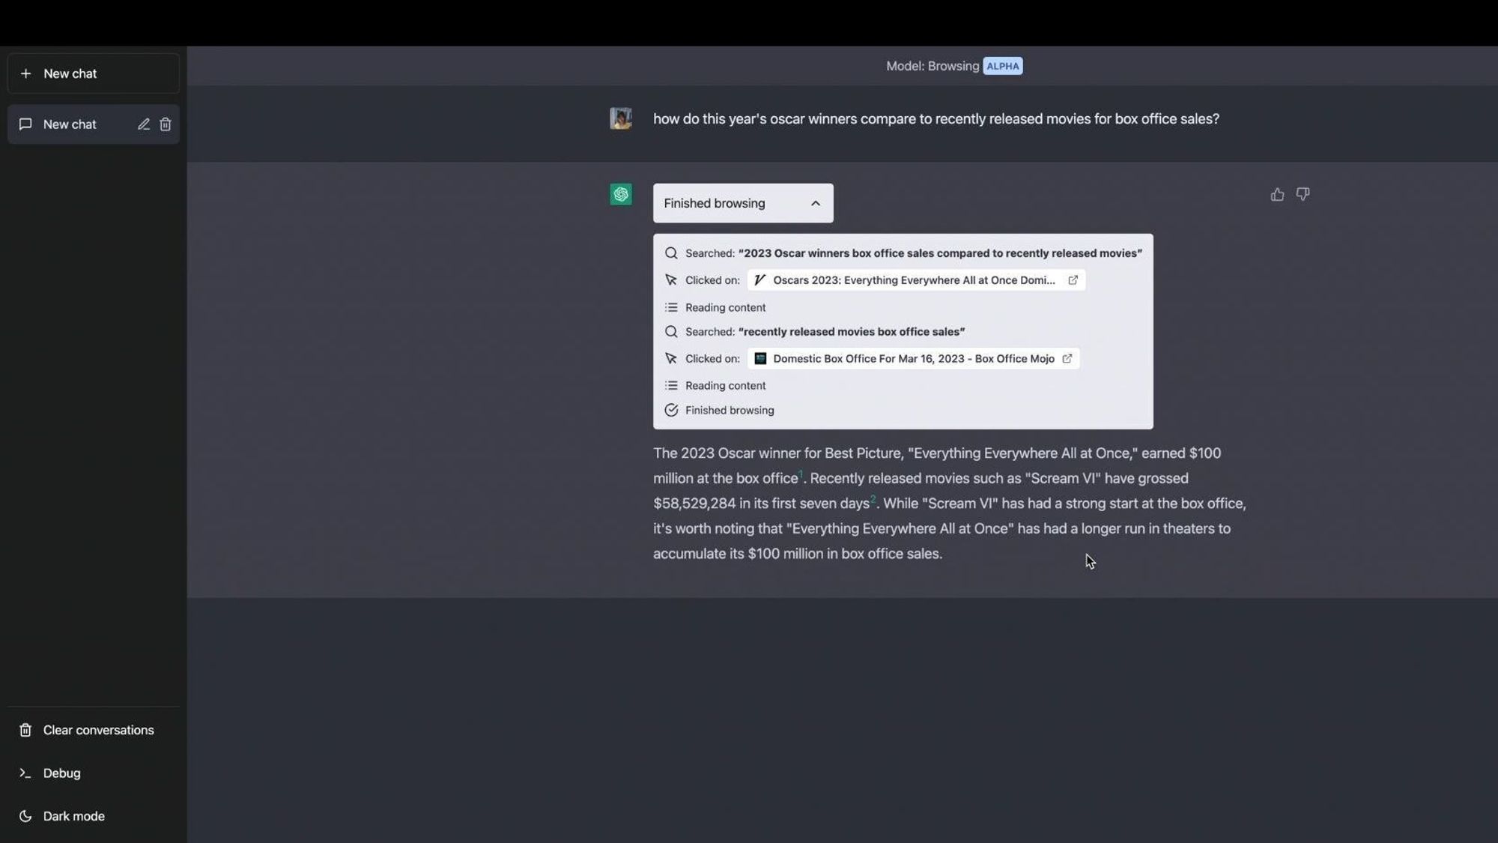Click the New Chat plus icon
The image size is (1498, 843).
click(x=25, y=73)
